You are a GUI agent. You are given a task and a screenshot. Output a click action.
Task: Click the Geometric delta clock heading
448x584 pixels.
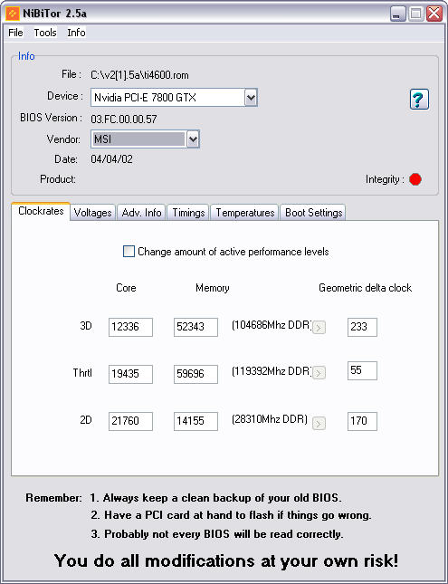(365, 288)
